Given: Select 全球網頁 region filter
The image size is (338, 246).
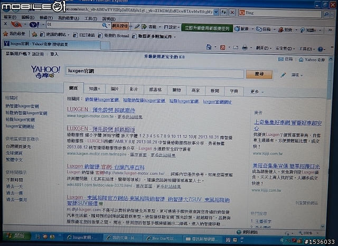Looking at the screenshot, I should (14, 153).
